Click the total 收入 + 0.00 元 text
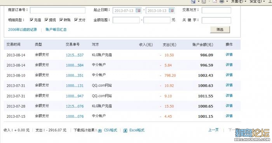 tap(16, 130)
